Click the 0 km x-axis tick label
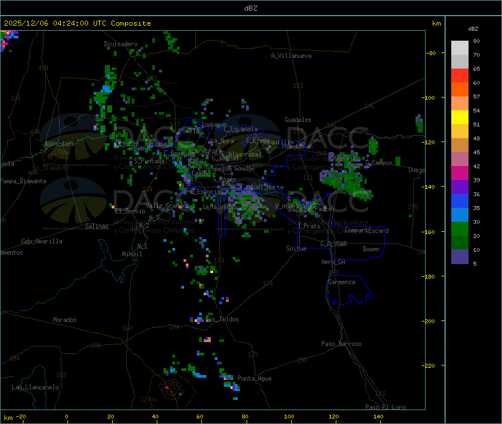 66,416
